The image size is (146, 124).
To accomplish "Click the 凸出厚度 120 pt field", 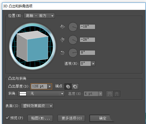I will pos(39,86).
